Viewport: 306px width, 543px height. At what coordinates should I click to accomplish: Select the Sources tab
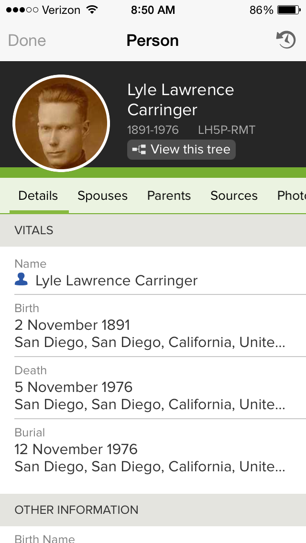click(x=234, y=195)
